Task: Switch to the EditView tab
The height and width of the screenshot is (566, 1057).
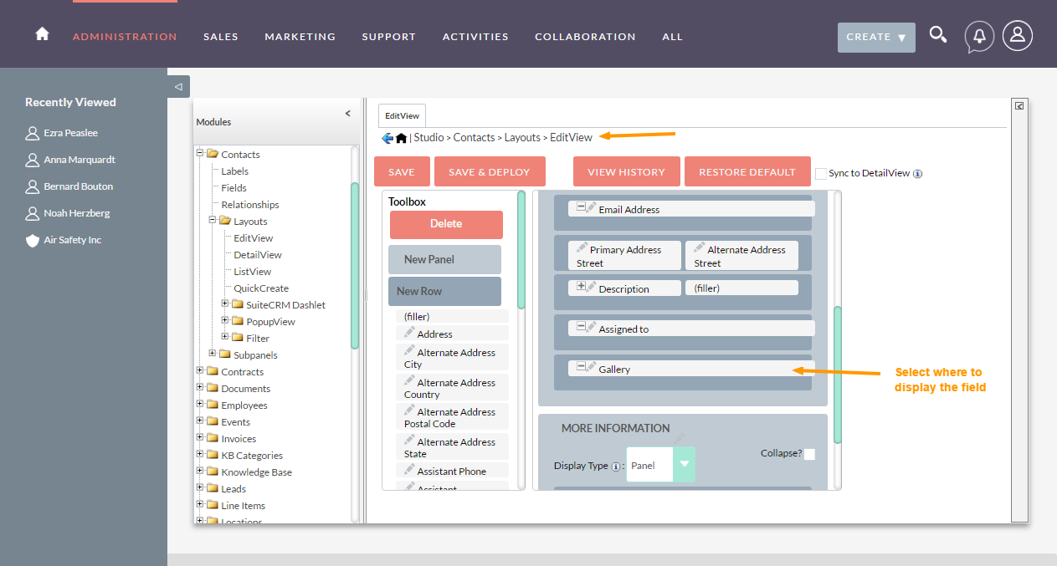Action: [x=403, y=115]
